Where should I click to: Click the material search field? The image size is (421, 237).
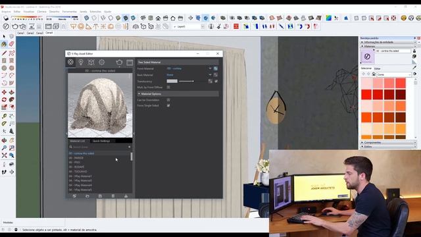coord(100,147)
